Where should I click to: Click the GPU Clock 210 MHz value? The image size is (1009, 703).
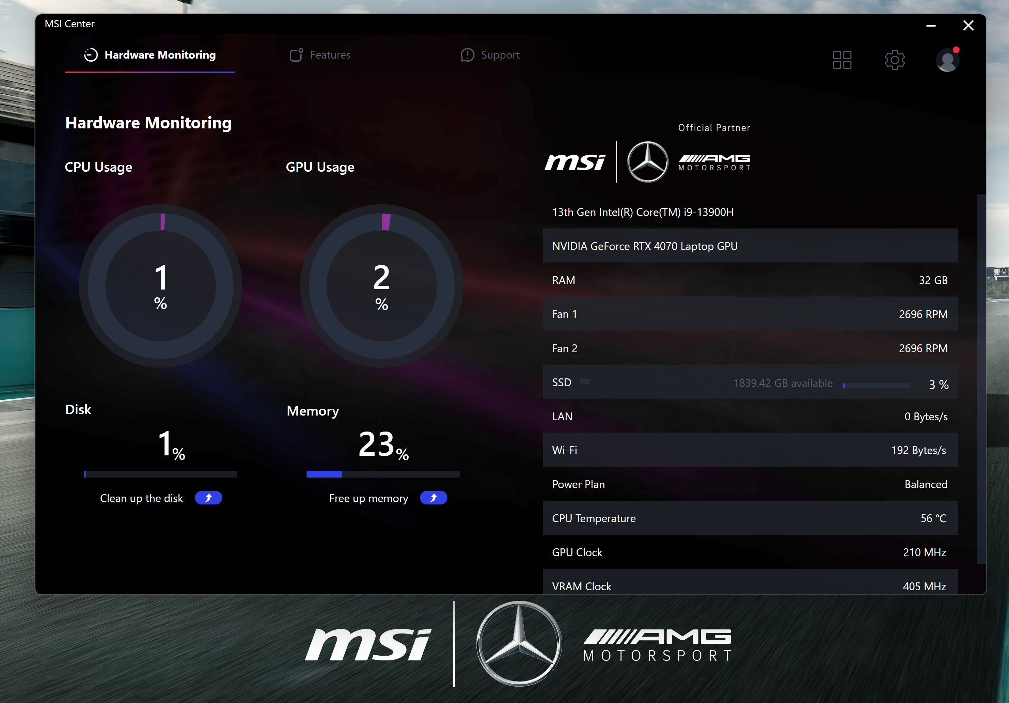click(924, 552)
